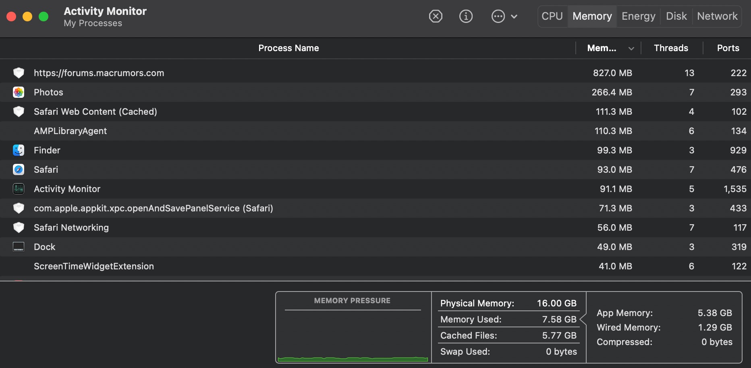Toggle the Memory column sort arrow

tap(631, 48)
